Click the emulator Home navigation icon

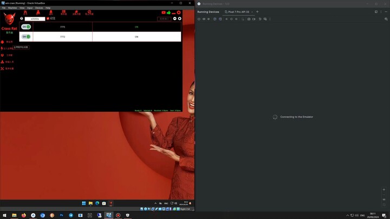231,19
